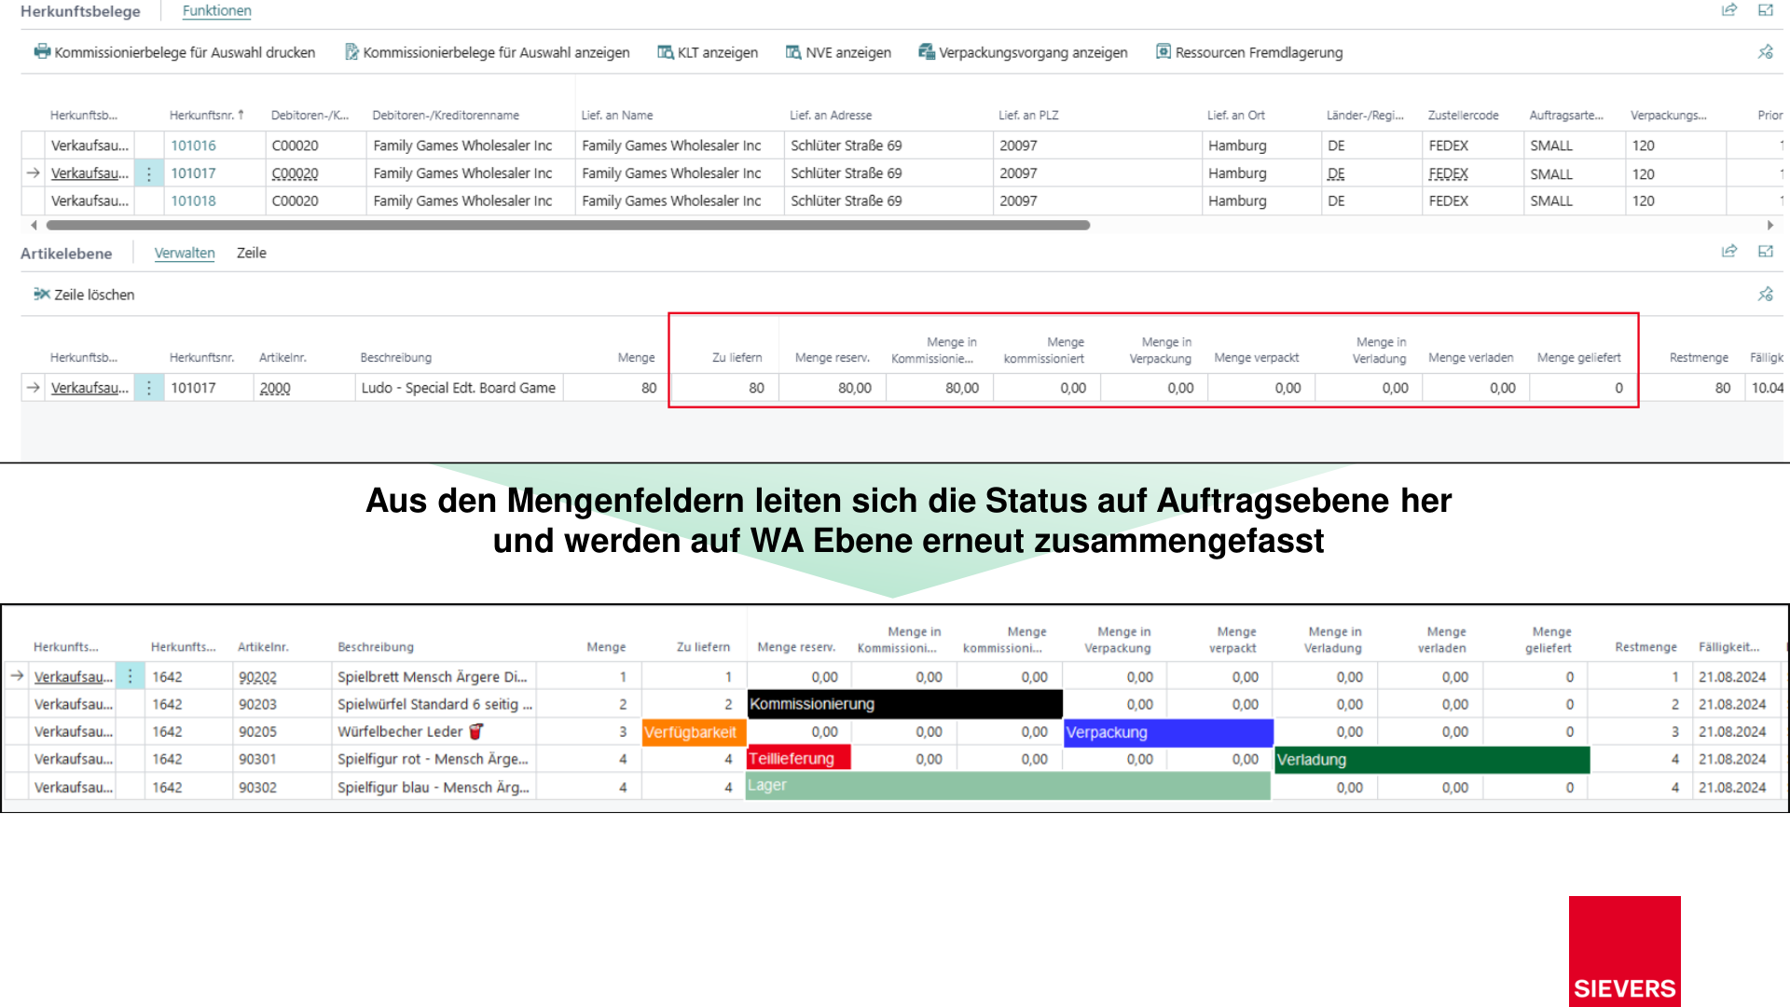This screenshot has height=1007, width=1790.
Task: Click the red cup icon next to Würfelbecher Leder
Action: (x=476, y=732)
